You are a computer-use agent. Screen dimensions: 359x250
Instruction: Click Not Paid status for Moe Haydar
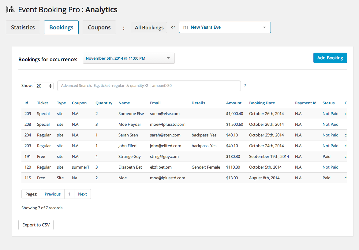point(330,124)
